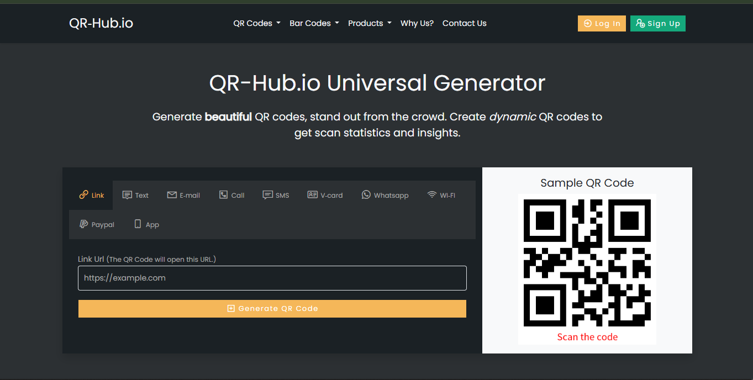Viewport: 753px width, 380px height.
Task: Switch to the Text tab label
Action: [x=142, y=196]
